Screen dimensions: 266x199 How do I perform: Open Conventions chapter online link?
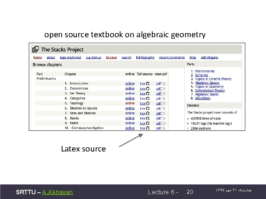(130, 88)
